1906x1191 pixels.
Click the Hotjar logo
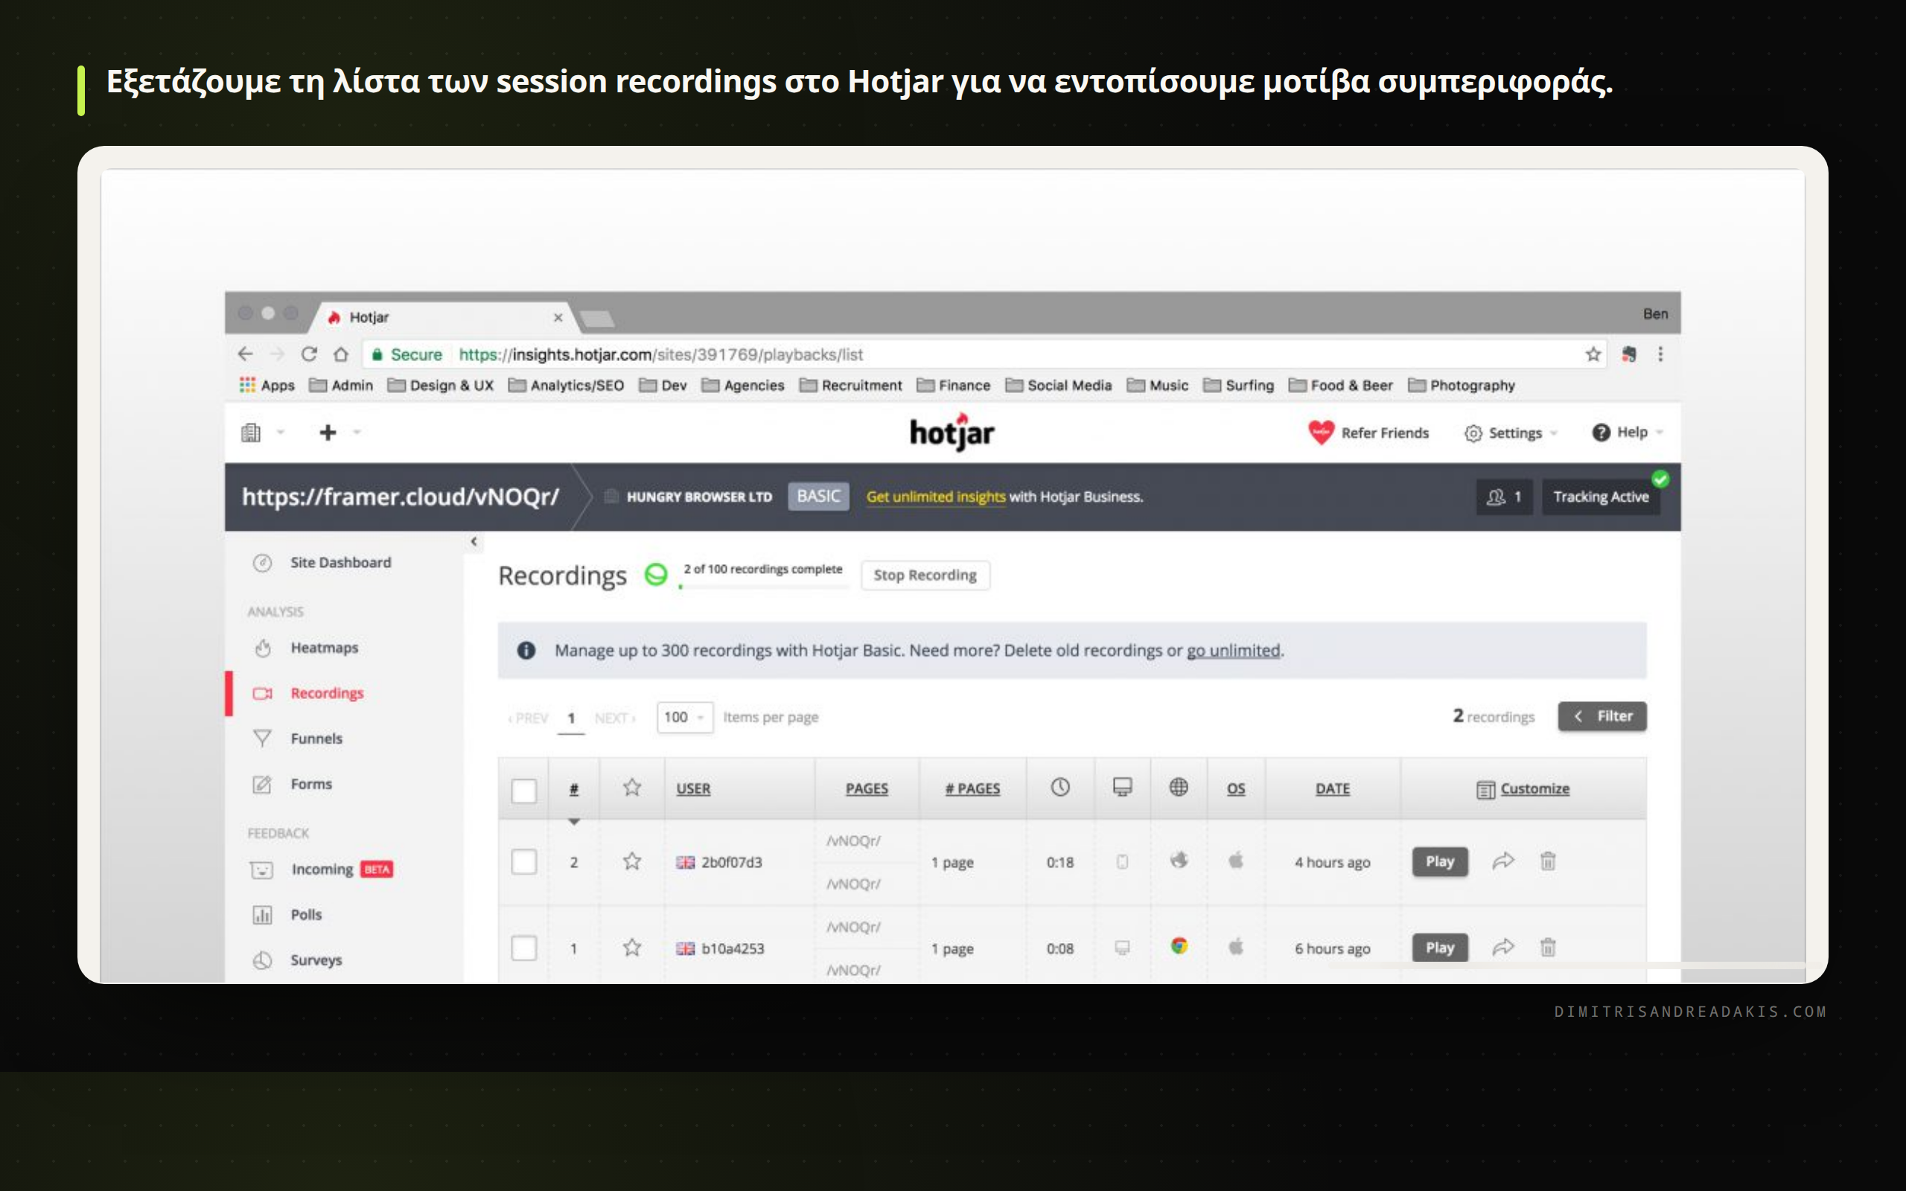coord(952,432)
